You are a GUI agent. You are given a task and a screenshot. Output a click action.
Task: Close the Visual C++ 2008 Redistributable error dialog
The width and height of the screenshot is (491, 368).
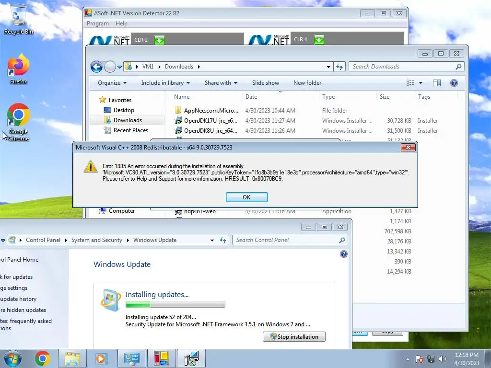click(408, 148)
